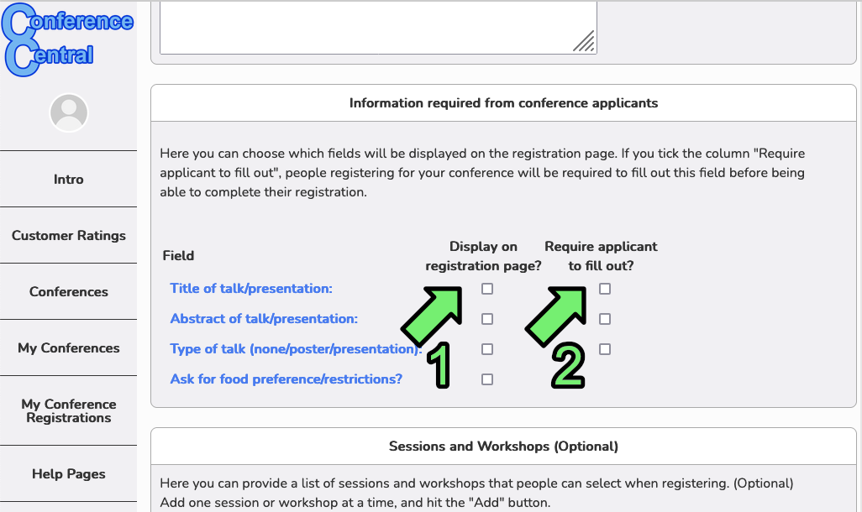Open the user profile avatar

coord(69,112)
